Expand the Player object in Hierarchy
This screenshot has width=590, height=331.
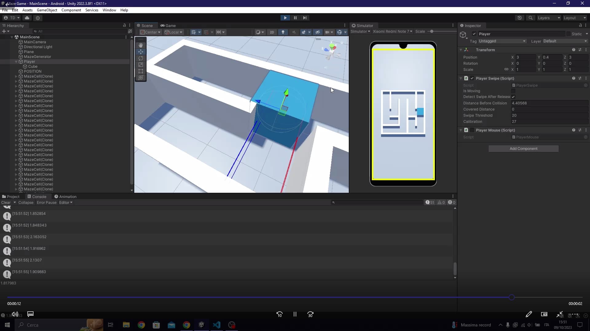16,62
